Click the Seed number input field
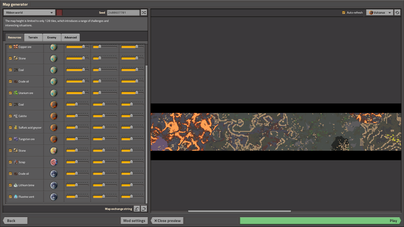Screen dimensions: 404x227 pyautogui.click(x=123, y=12)
